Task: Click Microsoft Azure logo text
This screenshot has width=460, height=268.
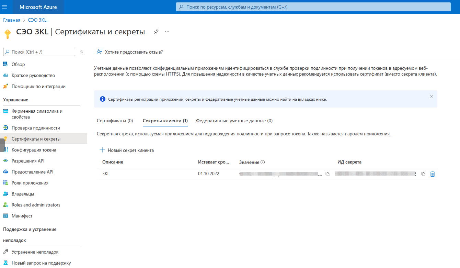Action: pos(38,7)
